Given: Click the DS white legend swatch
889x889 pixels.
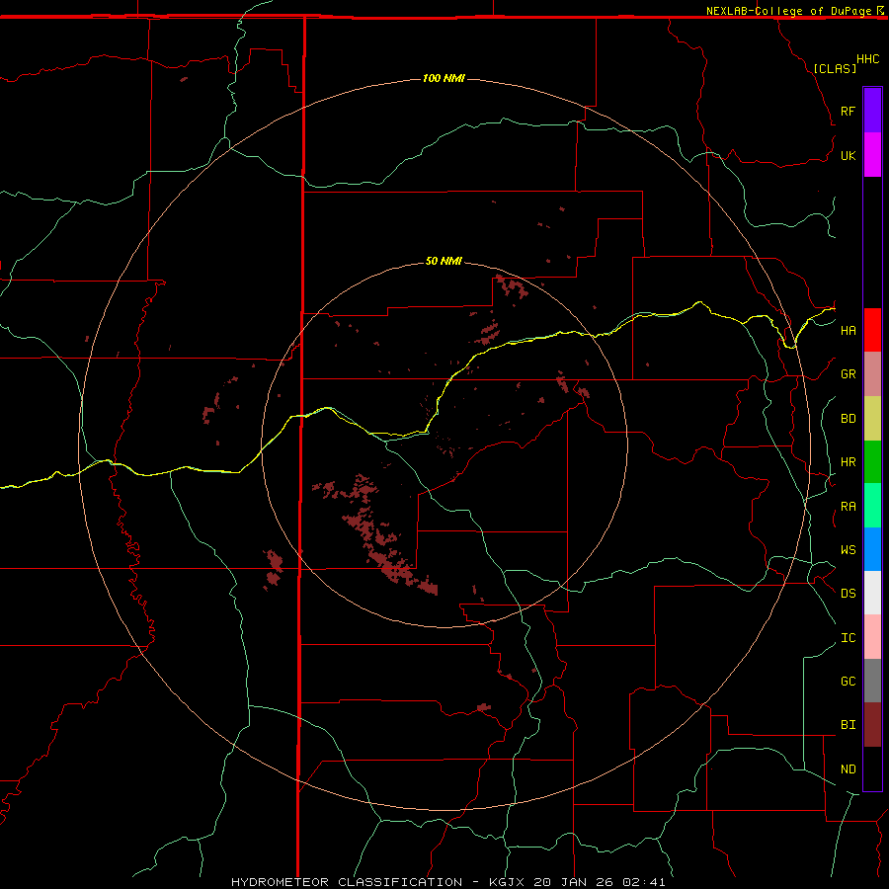Looking at the screenshot, I should [872, 593].
